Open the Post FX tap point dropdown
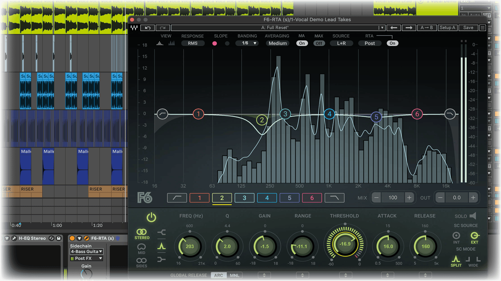This screenshot has height=281, width=501. (86, 259)
